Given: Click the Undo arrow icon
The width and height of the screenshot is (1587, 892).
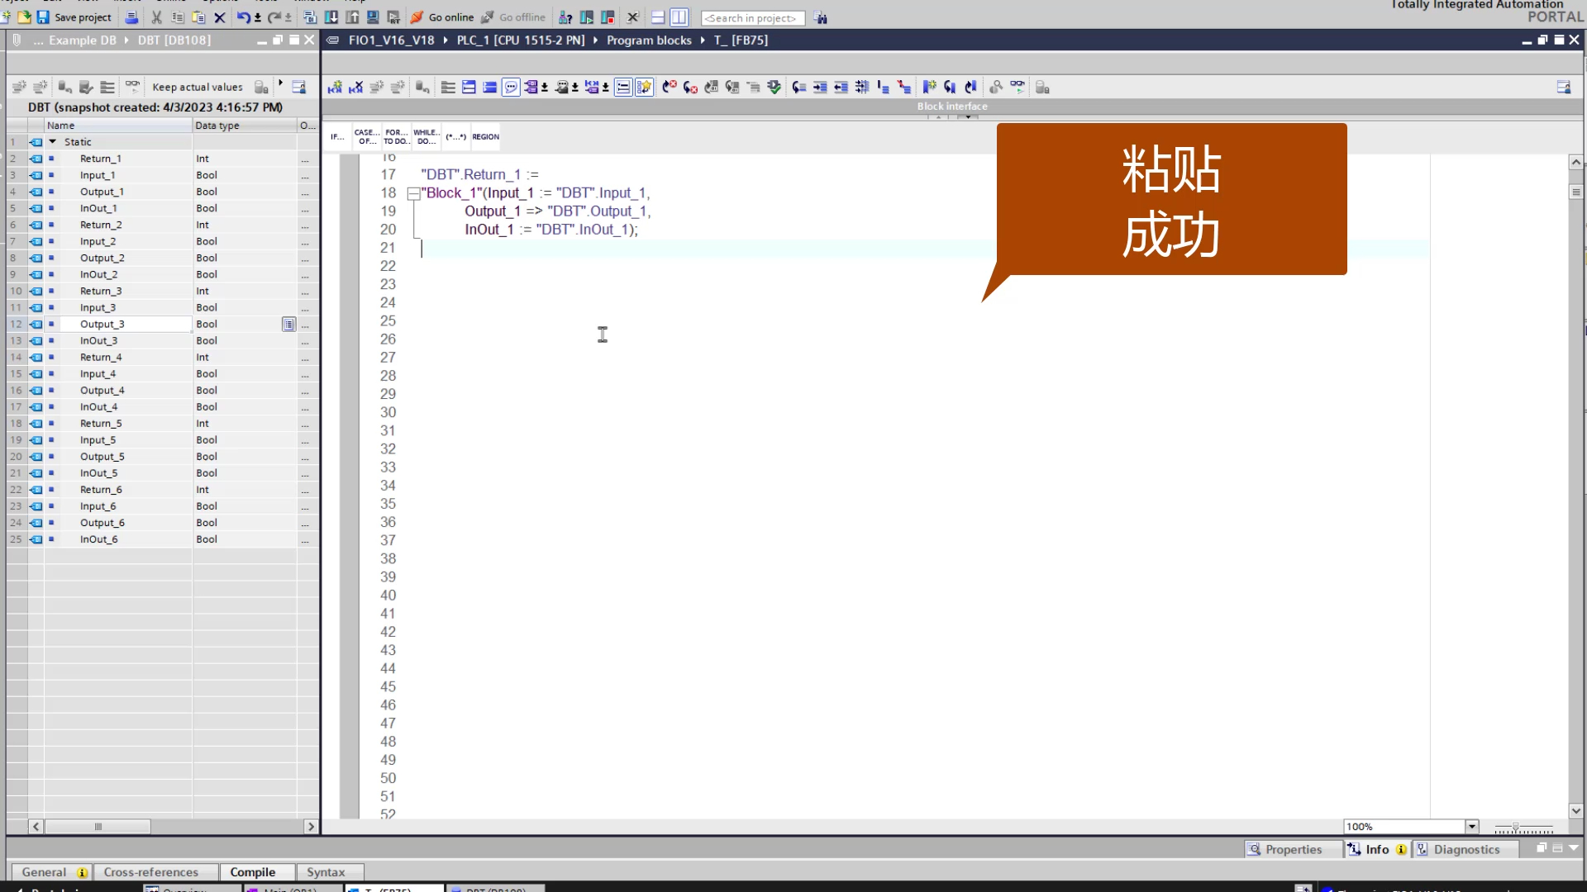Looking at the screenshot, I should tap(242, 17).
